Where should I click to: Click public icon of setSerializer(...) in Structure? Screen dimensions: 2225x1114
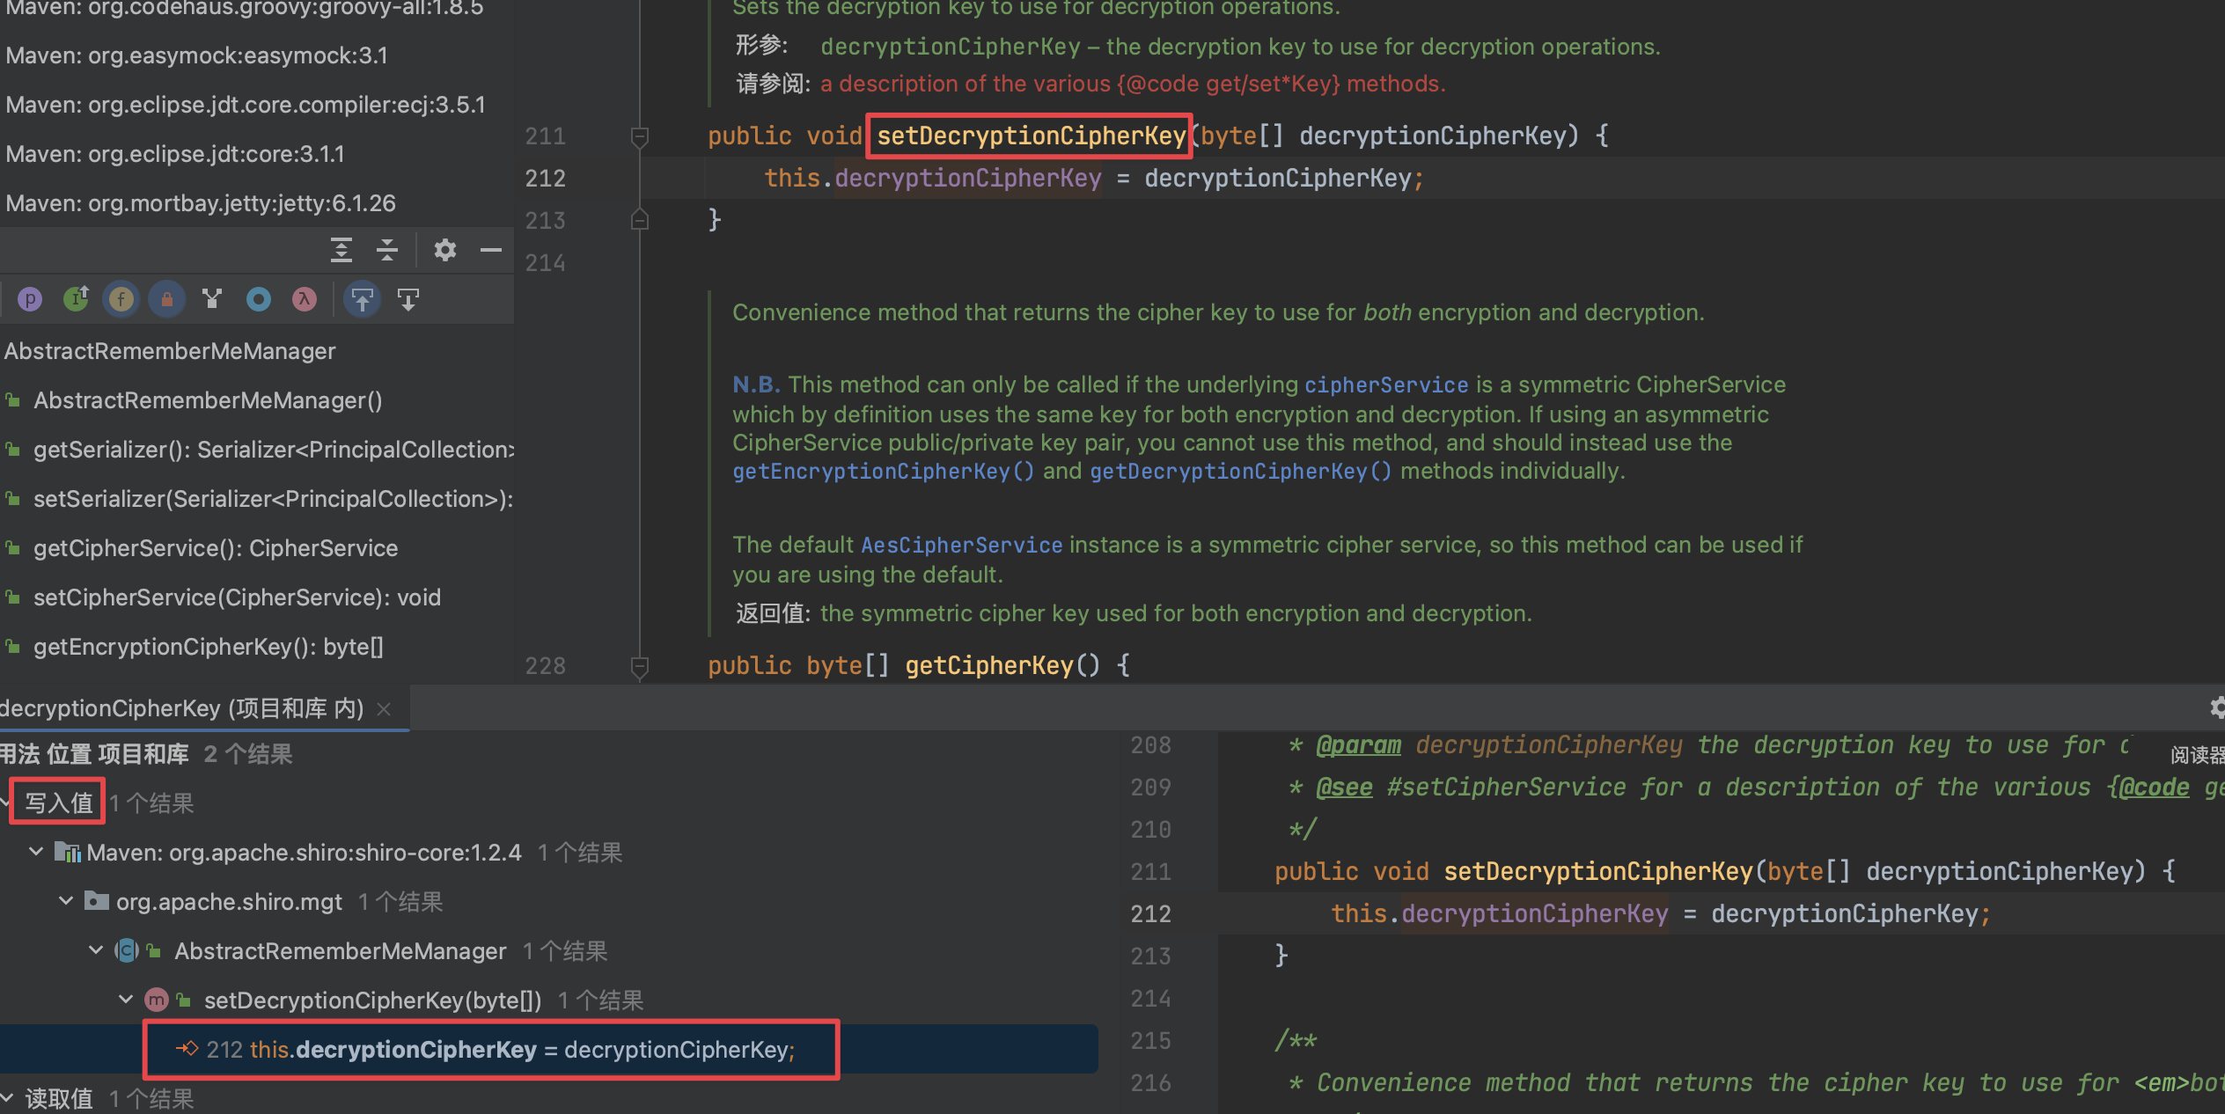point(13,499)
